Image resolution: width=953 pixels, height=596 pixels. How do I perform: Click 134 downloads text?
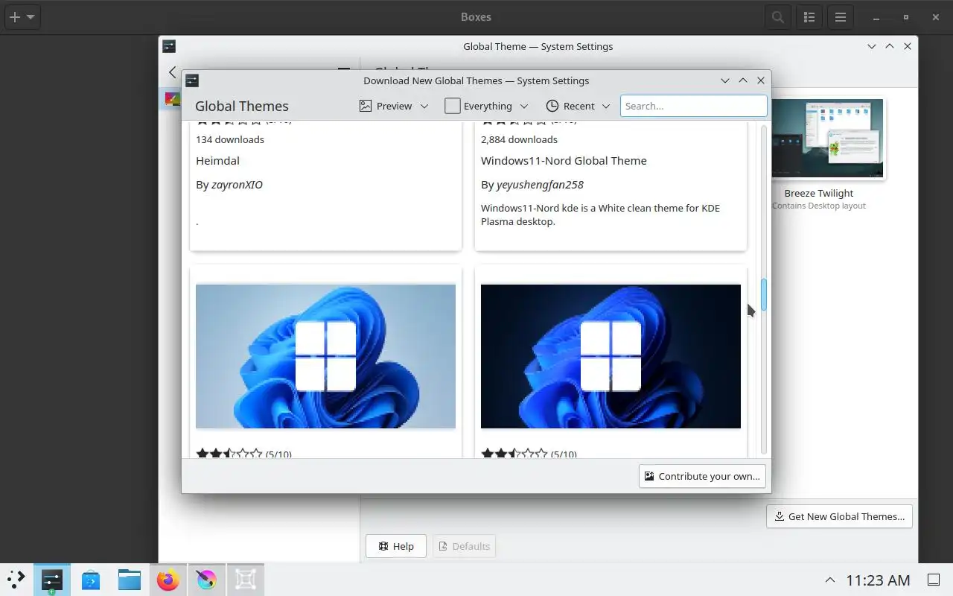coord(230,139)
